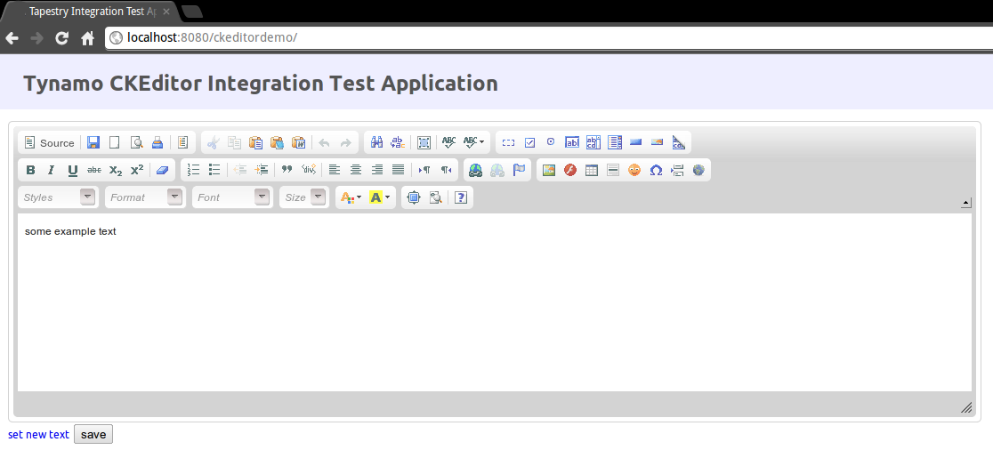Insert a Smiley emoticon

(x=634, y=170)
